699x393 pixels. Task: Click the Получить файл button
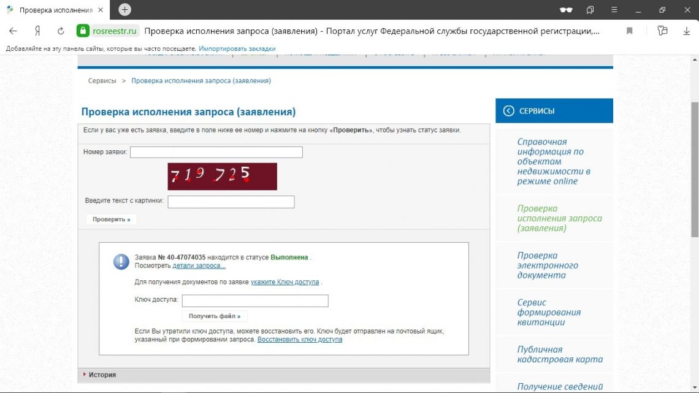point(214,316)
